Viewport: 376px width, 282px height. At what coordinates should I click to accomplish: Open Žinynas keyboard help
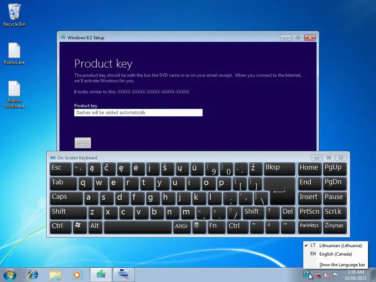click(x=335, y=227)
